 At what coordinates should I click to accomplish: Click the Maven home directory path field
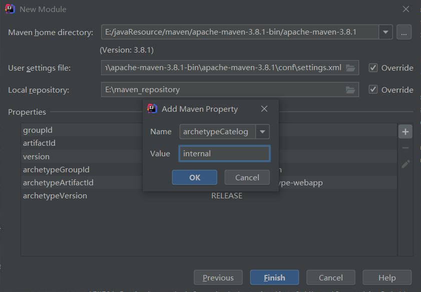pyautogui.click(x=240, y=32)
